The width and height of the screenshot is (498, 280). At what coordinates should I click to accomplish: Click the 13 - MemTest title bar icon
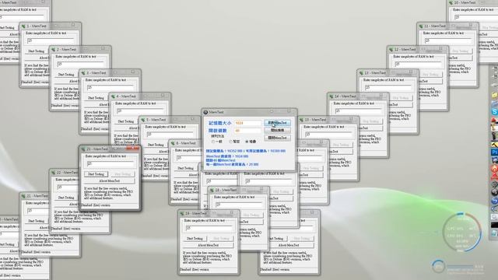point(361,73)
